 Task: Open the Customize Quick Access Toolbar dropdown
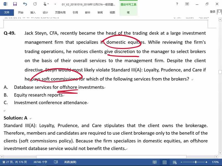point(55,4)
